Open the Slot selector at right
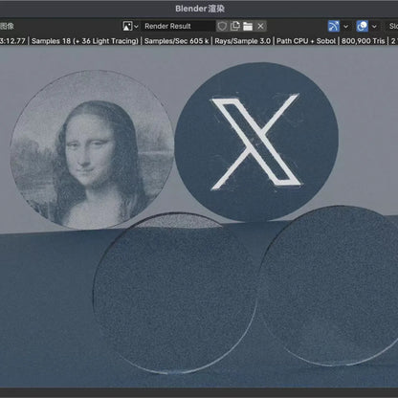398x398 pixels. click(392, 26)
